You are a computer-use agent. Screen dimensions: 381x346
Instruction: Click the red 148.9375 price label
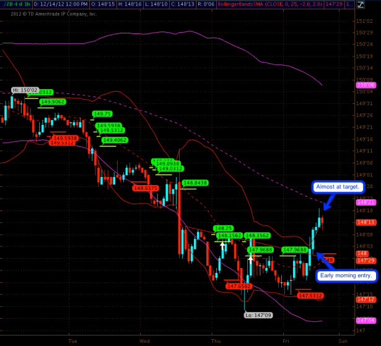(x=146, y=188)
